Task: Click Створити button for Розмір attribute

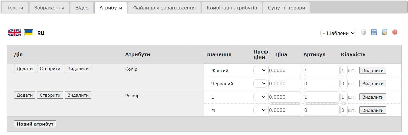Action: 50,95
